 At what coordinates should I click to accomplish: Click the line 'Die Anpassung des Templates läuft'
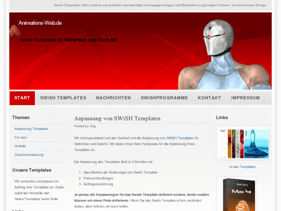click(113, 162)
